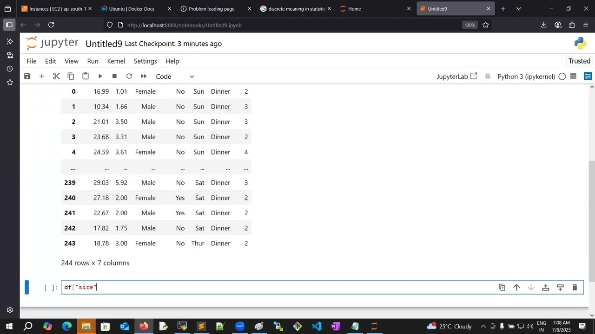
Task: Open the cell type Code dropdown
Action: point(175,77)
